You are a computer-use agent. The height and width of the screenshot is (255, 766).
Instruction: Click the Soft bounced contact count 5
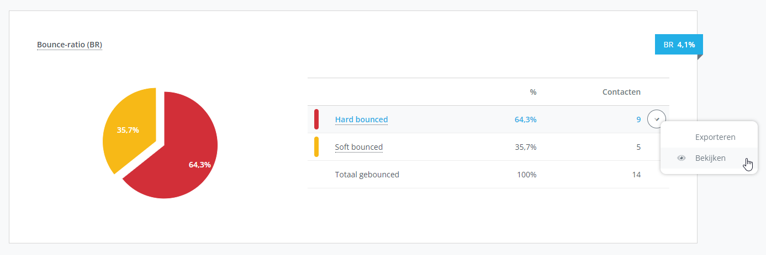click(638, 147)
